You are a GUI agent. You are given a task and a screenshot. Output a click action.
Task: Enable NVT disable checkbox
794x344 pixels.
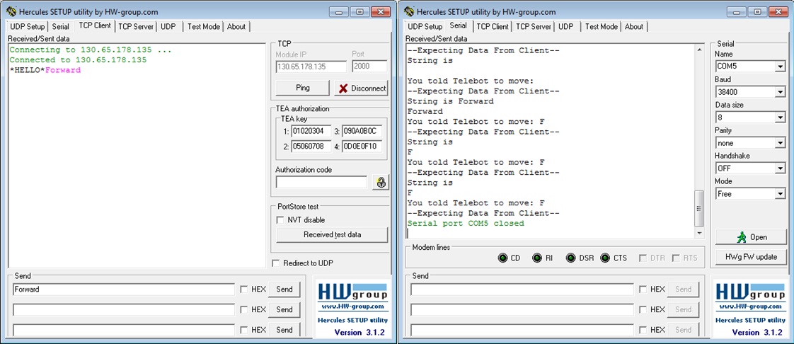[x=280, y=220]
